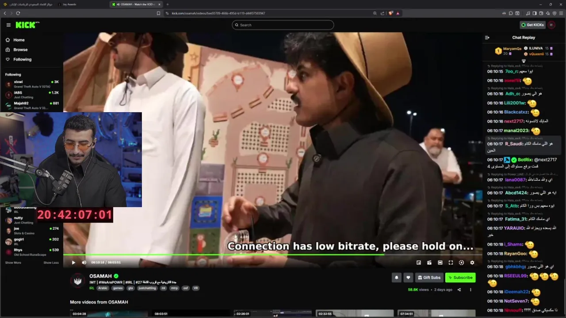
Task: Select the VR tag
Action: (195, 288)
